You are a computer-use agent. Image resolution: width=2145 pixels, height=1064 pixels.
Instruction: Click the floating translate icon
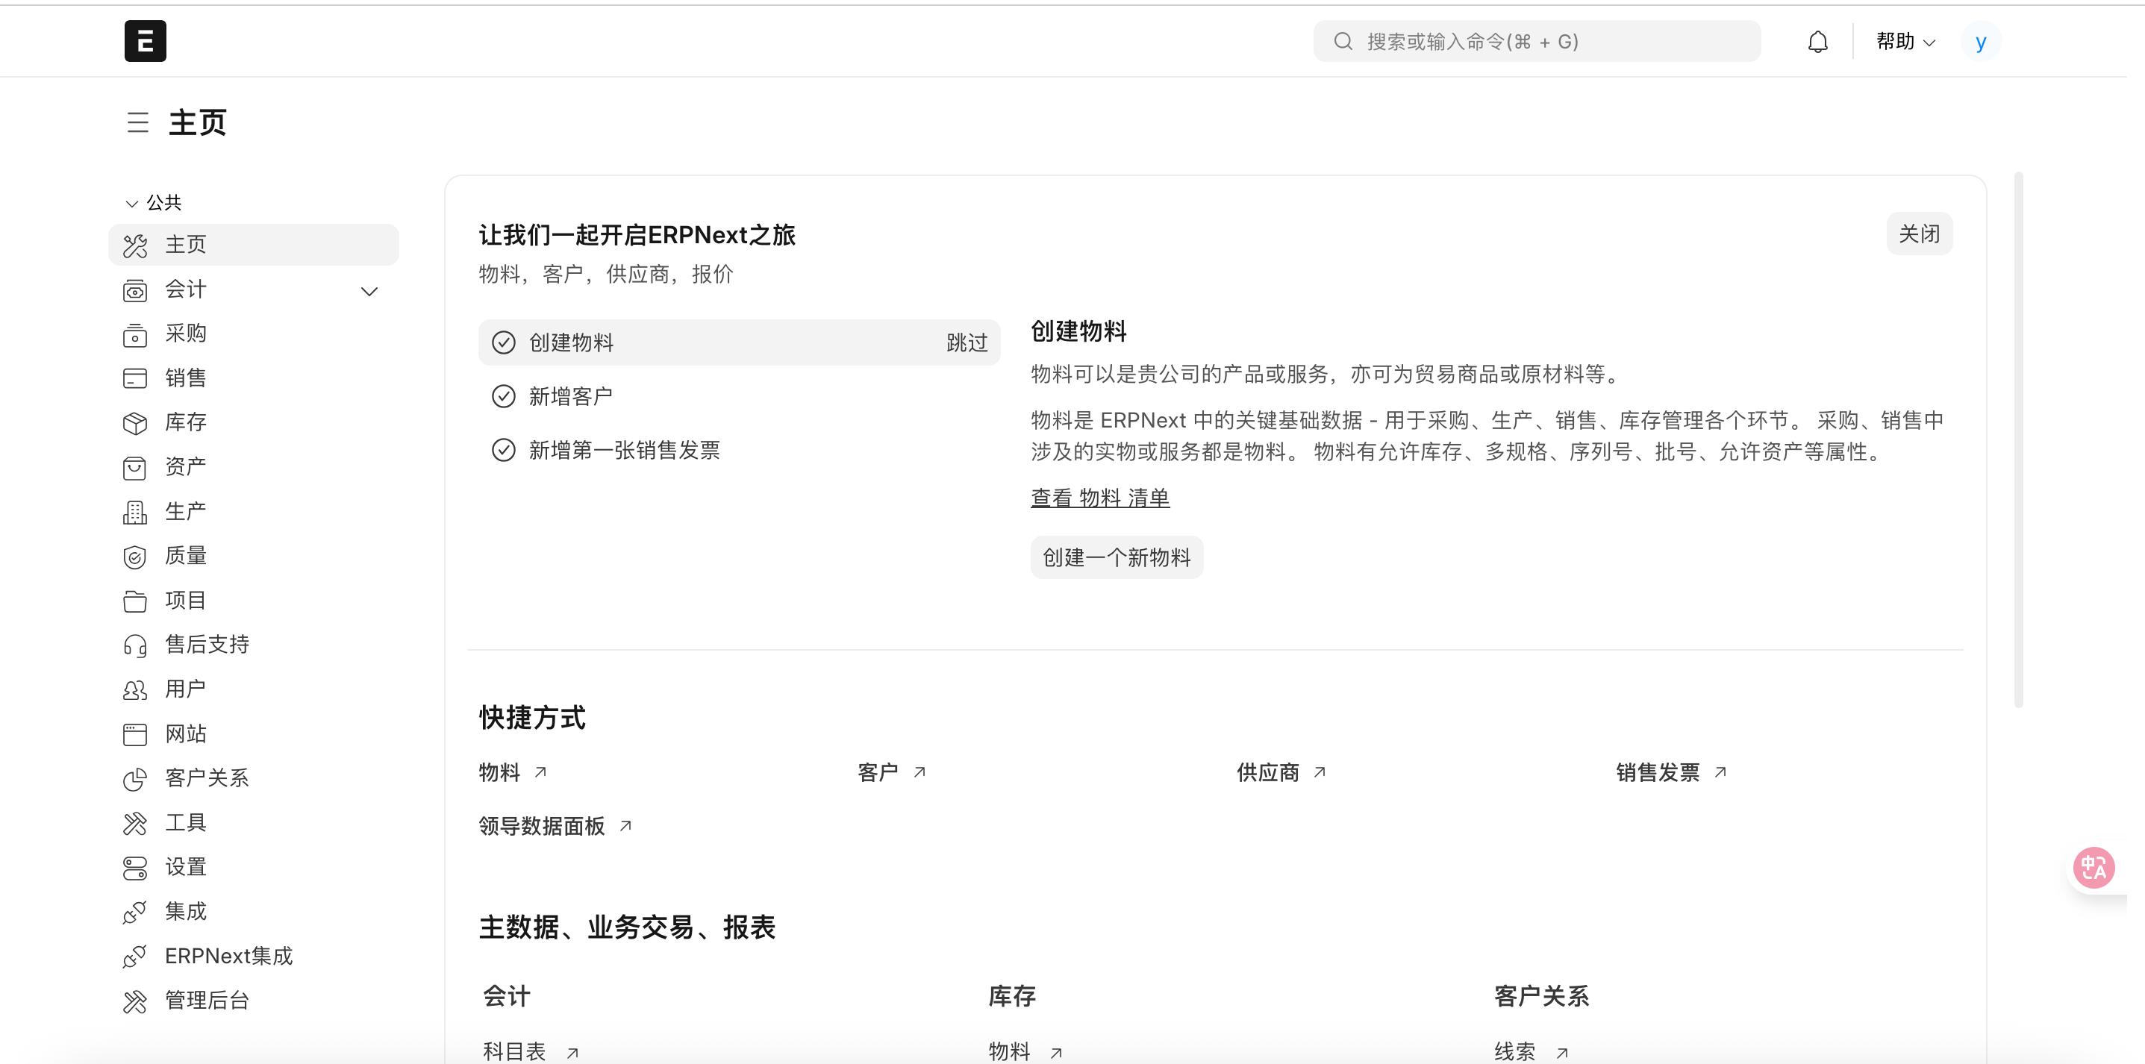(x=2094, y=869)
